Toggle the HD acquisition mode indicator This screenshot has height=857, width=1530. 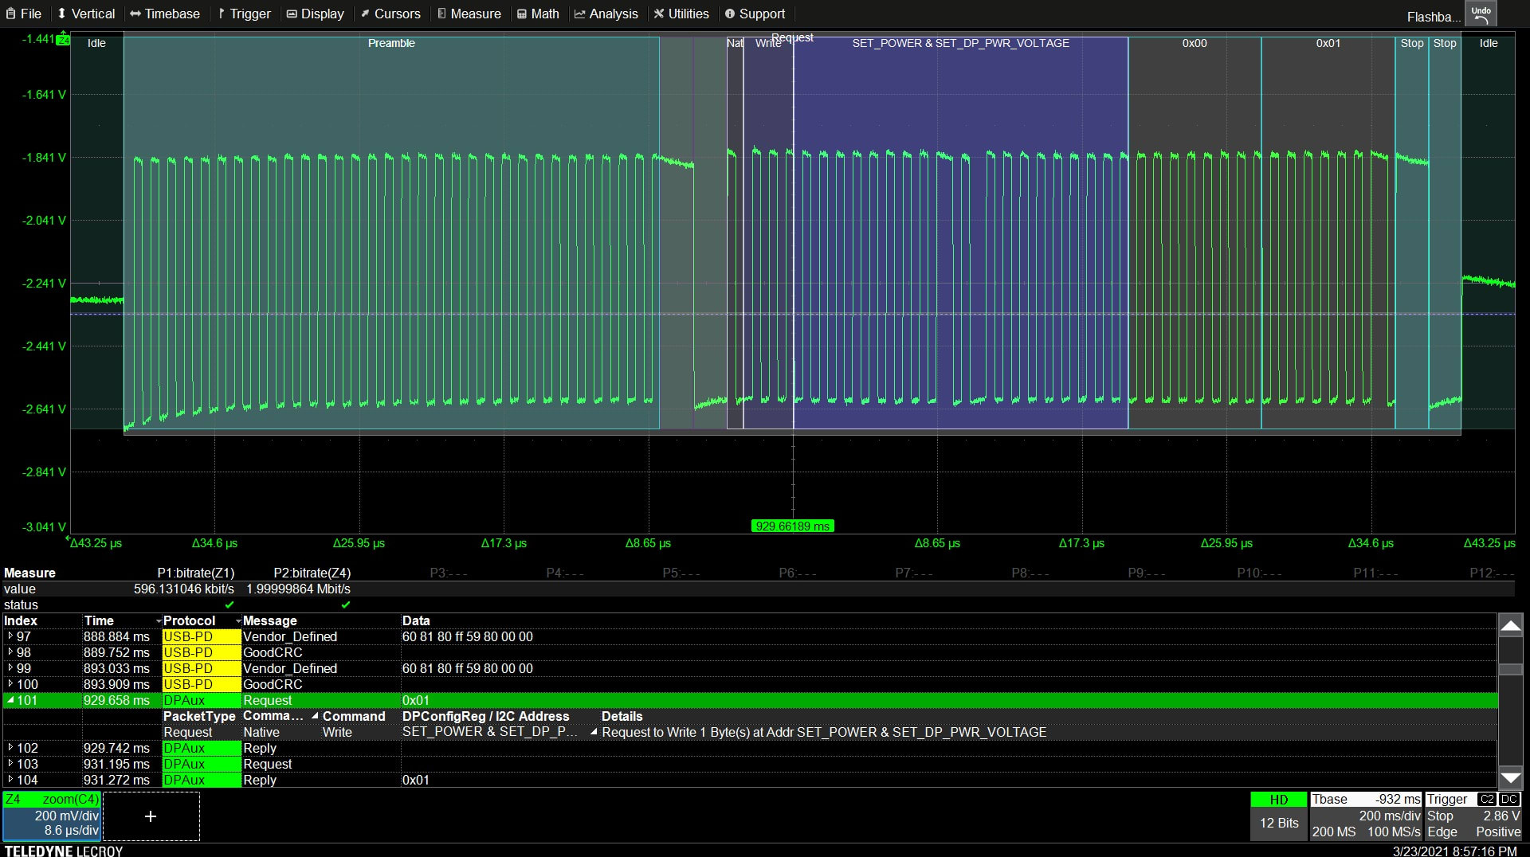pyautogui.click(x=1277, y=799)
